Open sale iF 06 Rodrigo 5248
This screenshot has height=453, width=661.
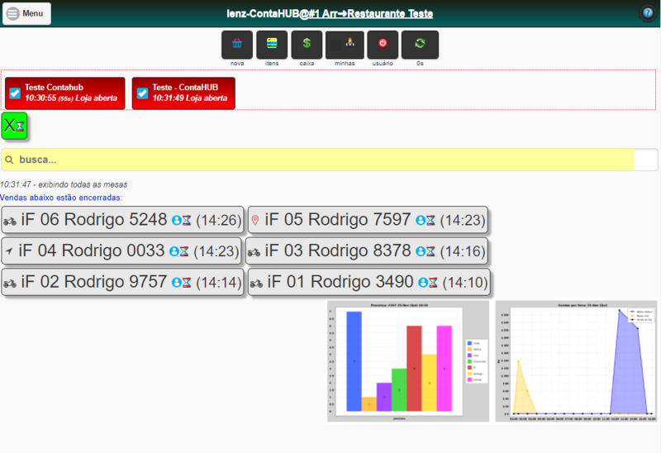click(x=122, y=220)
